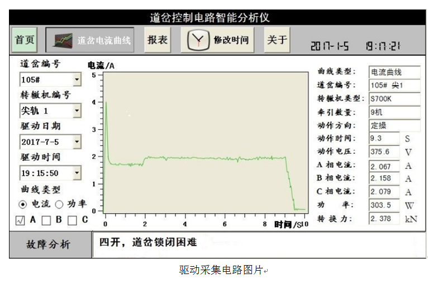Viewport: 428px width, 283px height.
Task: Enable the phase B checkbox
Action: (x=46, y=221)
